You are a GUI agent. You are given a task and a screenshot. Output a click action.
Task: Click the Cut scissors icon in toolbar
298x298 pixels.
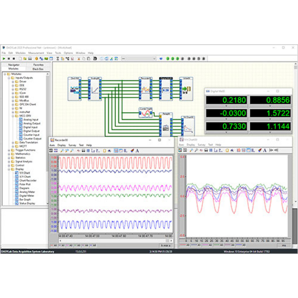tap(79, 58)
